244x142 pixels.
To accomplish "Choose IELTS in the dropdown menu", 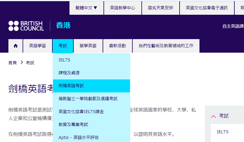I will click(91, 60).
